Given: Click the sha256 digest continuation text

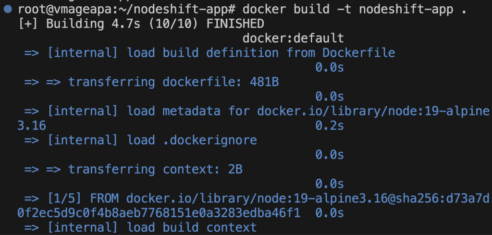Looking at the screenshot, I should pos(159,213).
